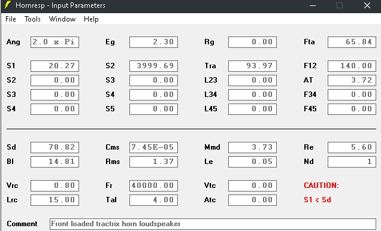Image resolution: width=381 pixels, height=231 pixels.
Task: Click the Atc input field
Action: 252,200
